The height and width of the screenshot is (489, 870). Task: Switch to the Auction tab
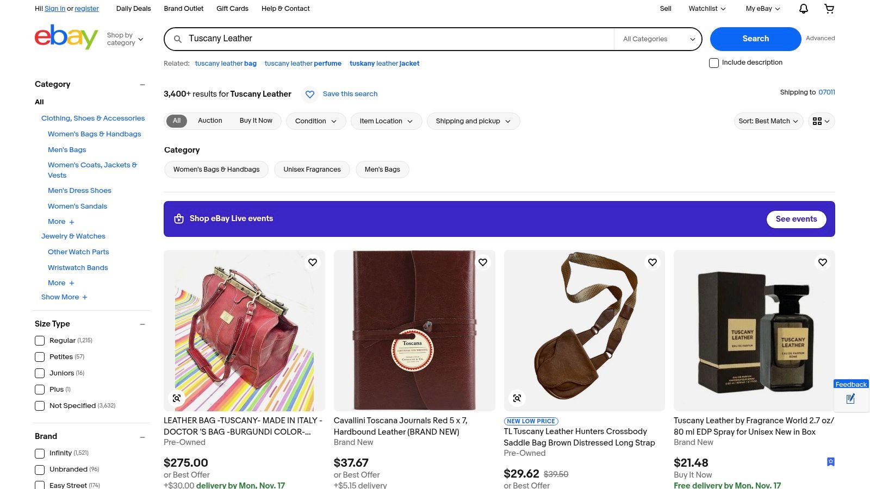pos(210,121)
